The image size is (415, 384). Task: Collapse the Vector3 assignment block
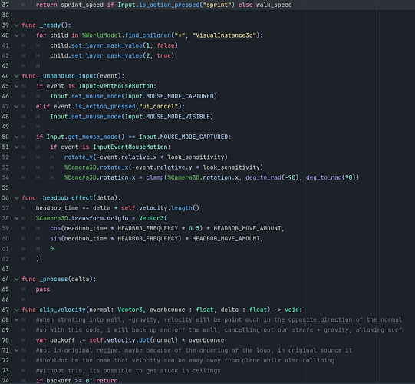tap(16, 218)
